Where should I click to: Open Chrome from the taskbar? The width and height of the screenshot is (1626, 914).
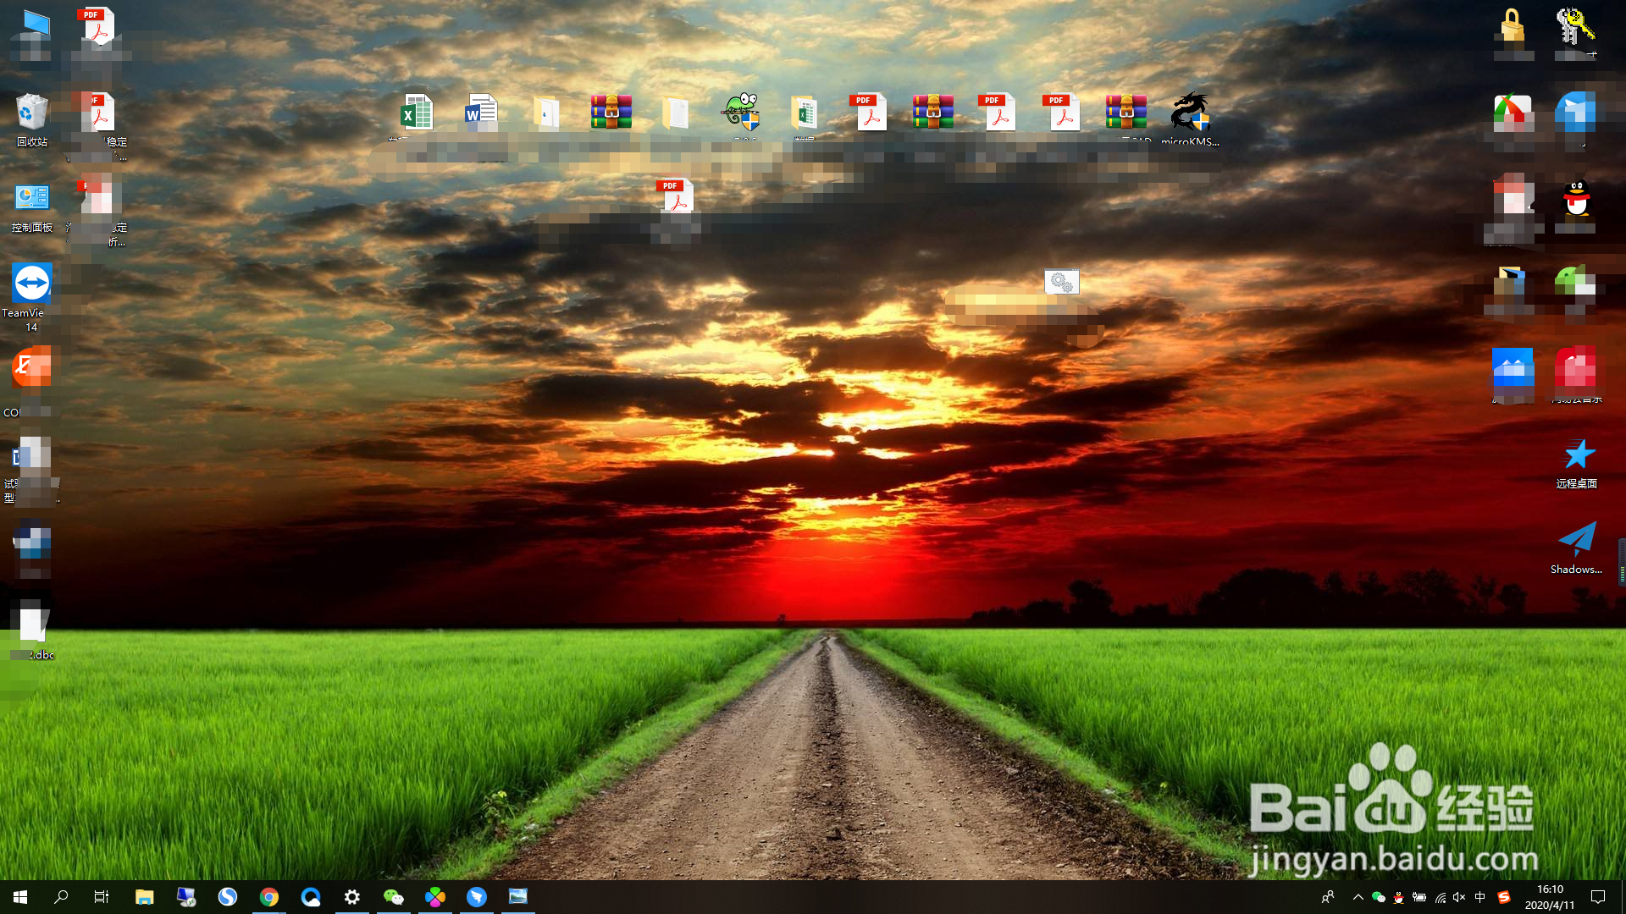[x=269, y=897]
